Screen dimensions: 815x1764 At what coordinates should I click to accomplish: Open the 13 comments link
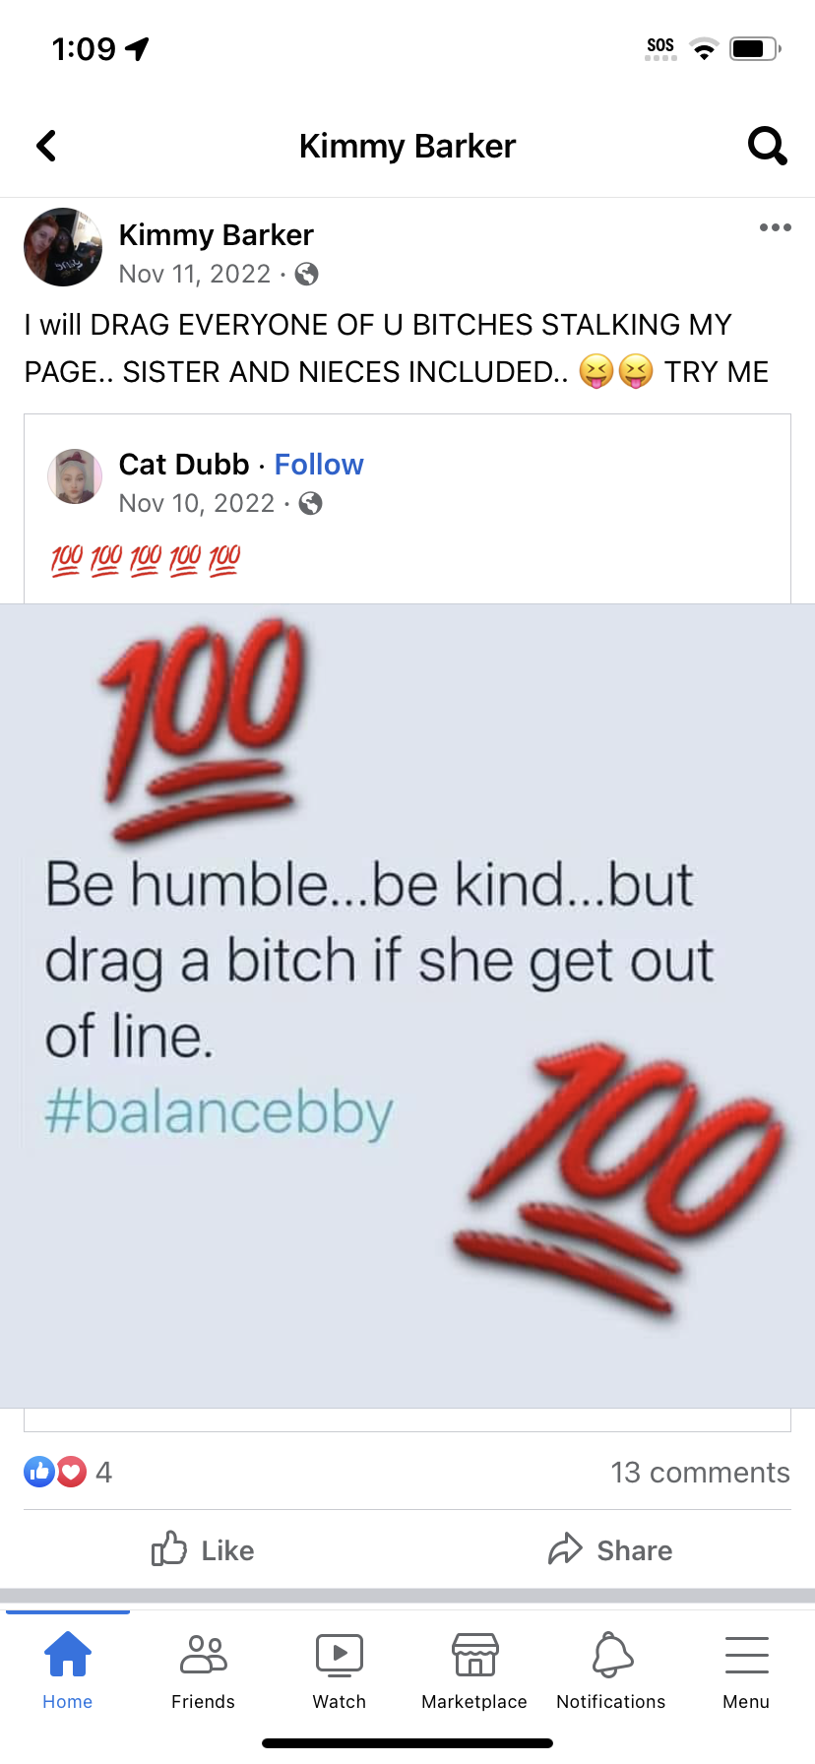700,1472
